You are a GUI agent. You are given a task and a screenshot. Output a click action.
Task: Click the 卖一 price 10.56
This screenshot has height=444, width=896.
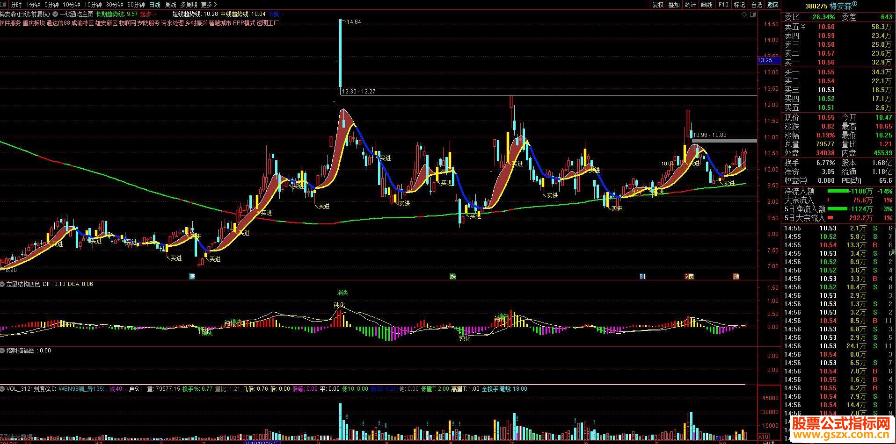[826, 62]
